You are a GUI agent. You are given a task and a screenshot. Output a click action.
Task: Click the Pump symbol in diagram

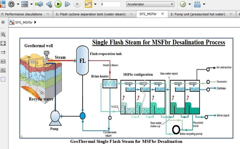click(x=55, y=118)
